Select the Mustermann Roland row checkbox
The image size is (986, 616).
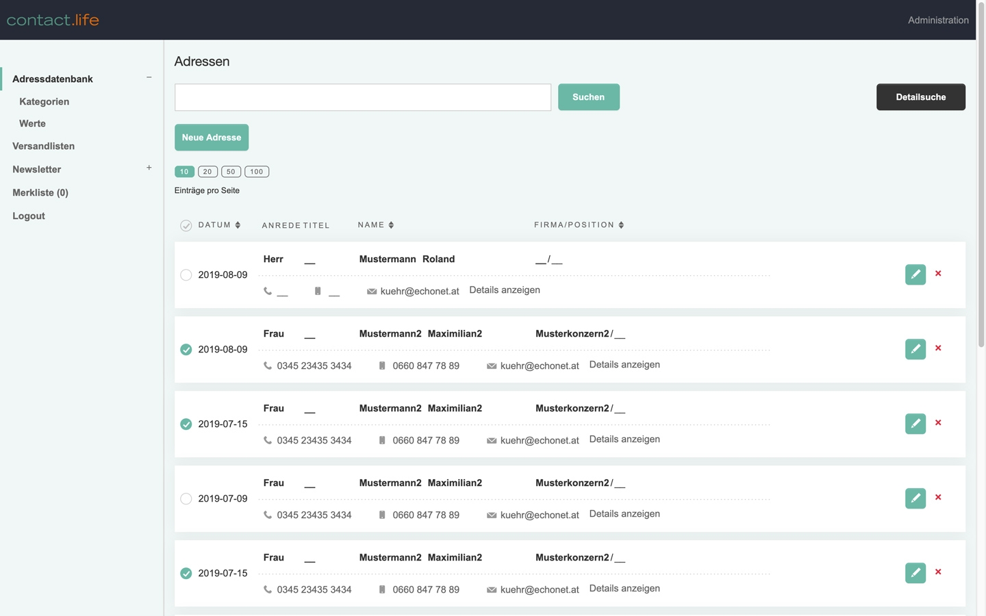pyautogui.click(x=186, y=275)
